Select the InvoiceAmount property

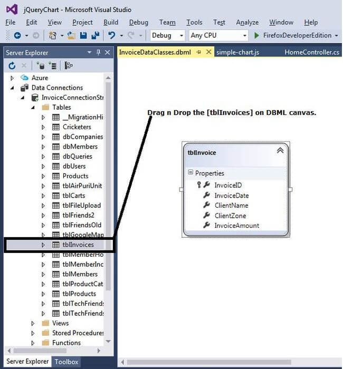pyautogui.click(x=236, y=226)
